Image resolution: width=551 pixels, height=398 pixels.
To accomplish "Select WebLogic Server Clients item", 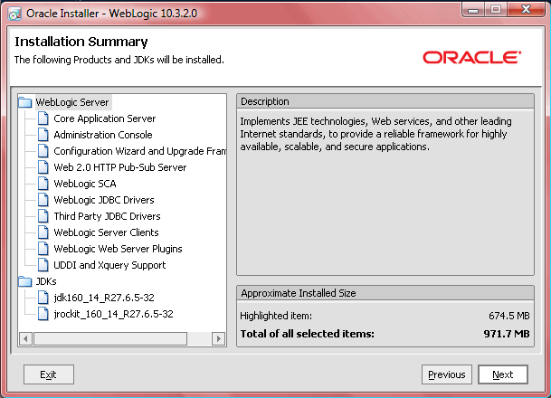I will [106, 232].
